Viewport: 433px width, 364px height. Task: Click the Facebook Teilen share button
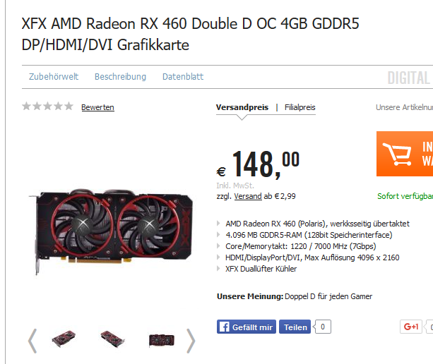tap(295, 327)
